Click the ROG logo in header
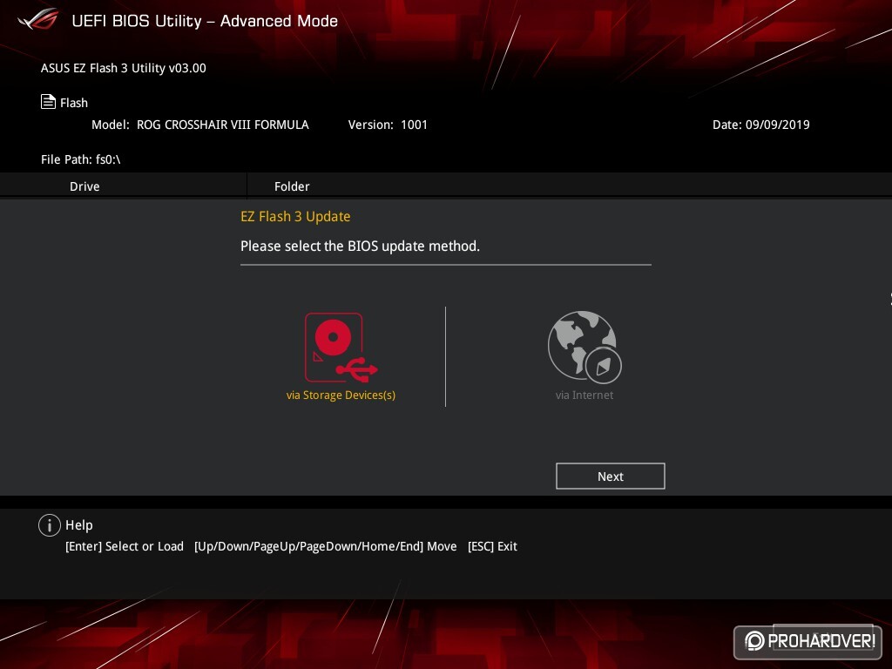The image size is (892, 669). click(37, 20)
